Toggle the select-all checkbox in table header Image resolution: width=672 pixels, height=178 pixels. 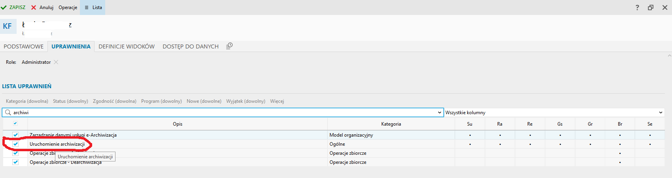pyautogui.click(x=15, y=124)
